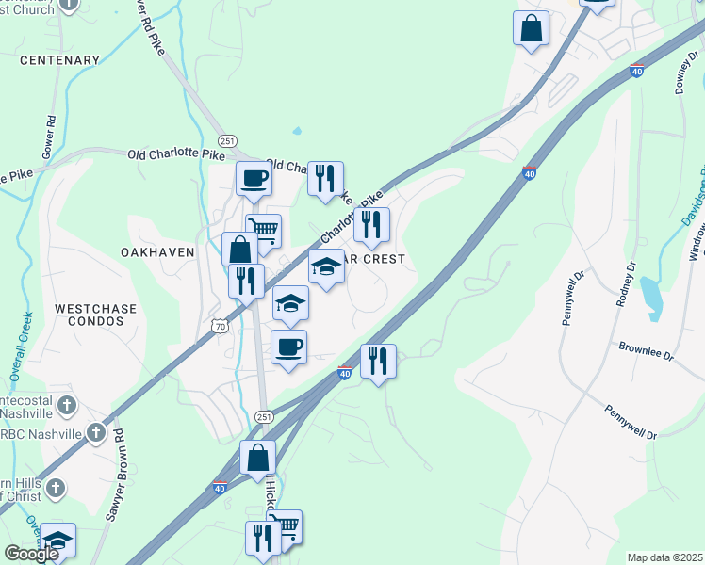The width and height of the screenshot is (705, 565).
Task: Click the school marker at bottom left corner
Action: [58, 541]
